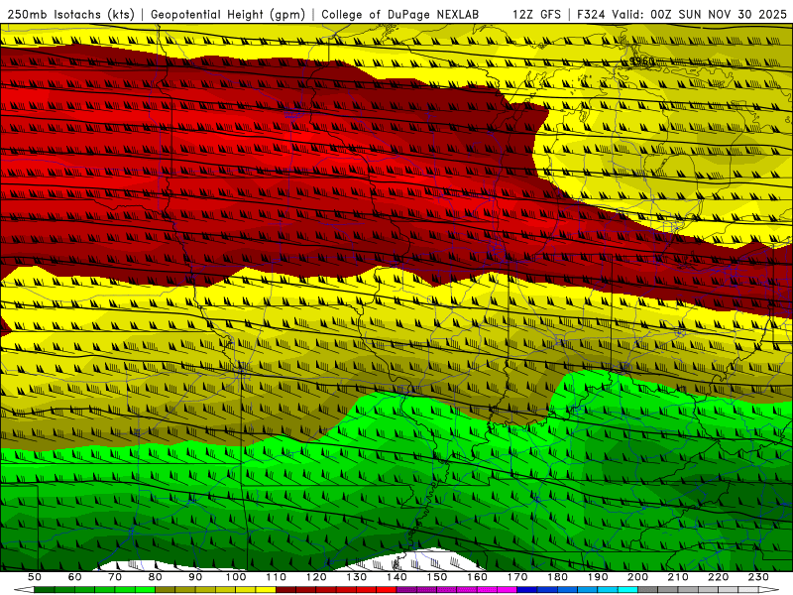The height and width of the screenshot is (595, 793).
Task: Click the "Valid: 00Z SUN NOV 30 2025" text
Action: 700,14
